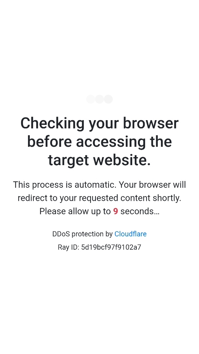Click the middle loading dot

(99, 99)
